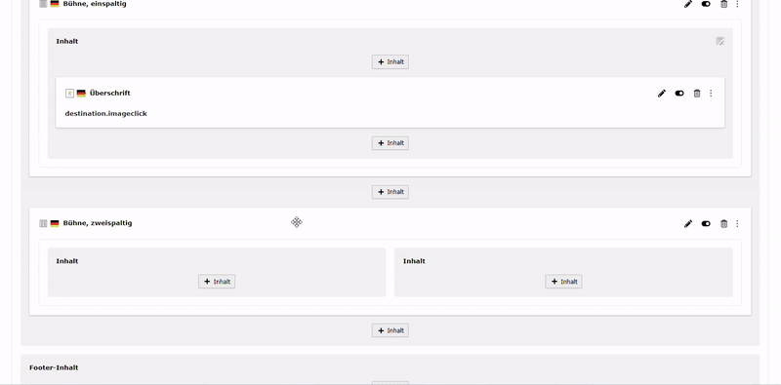Add content in left column of zweispaltig
781x385 pixels.
[x=217, y=282]
